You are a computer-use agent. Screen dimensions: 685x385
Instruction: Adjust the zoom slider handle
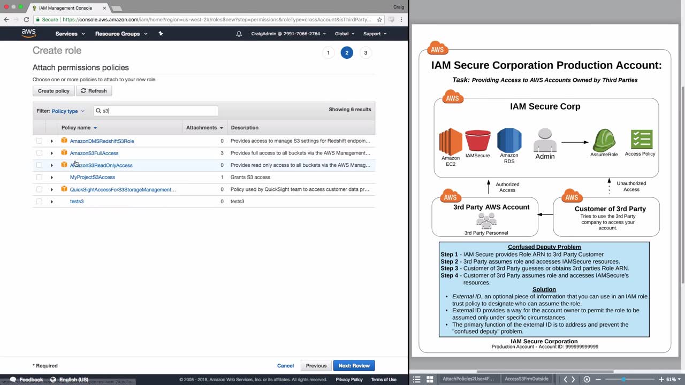pyautogui.click(x=623, y=379)
